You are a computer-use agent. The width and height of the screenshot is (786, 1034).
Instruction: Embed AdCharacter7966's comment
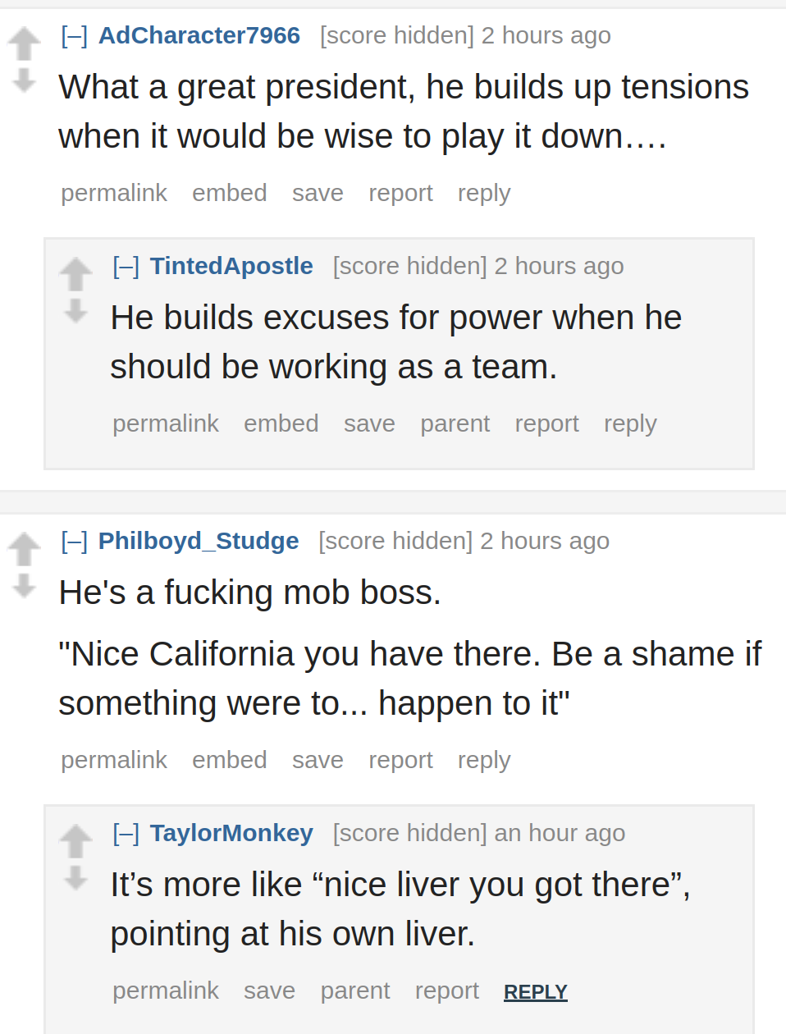[x=230, y=193]
